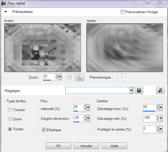The height and width of the screenshot is (152, 168).
Task: Increase Décalage horiz. with up spinner
Action: click(157, 106)
